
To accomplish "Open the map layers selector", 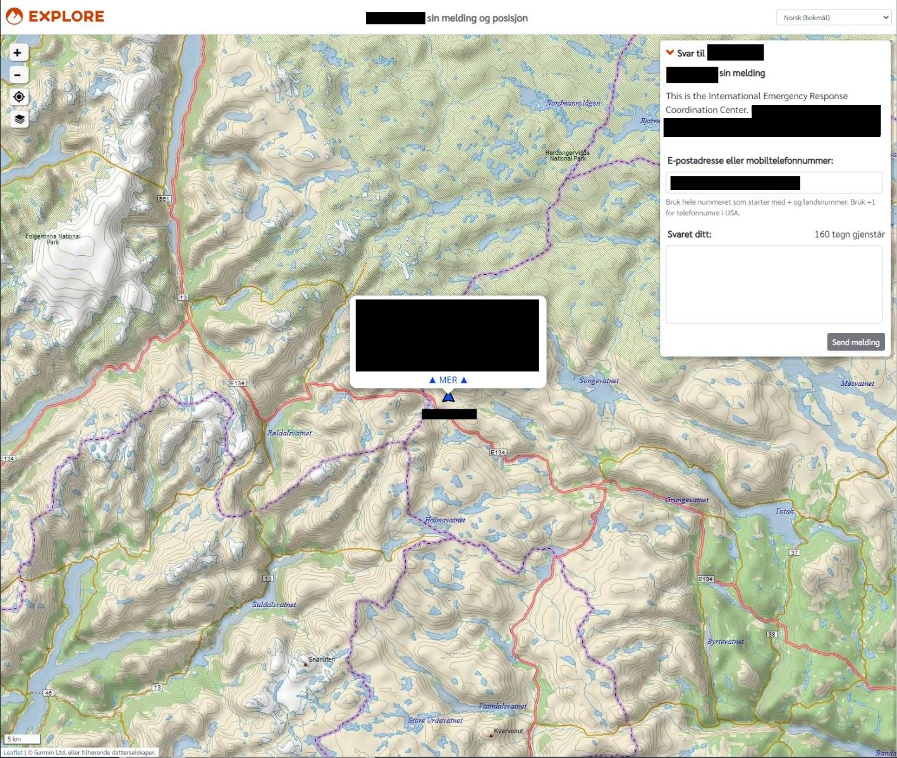I will coord(19,119).
